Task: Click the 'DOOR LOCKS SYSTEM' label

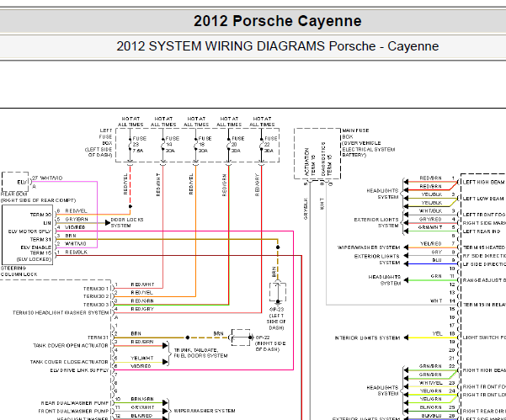Action: click(x=127, y=222)
